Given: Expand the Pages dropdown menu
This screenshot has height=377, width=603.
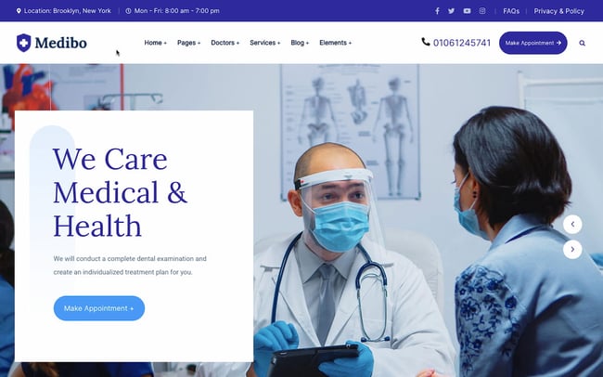Looking at the screenshot, I should pos(189,43).
